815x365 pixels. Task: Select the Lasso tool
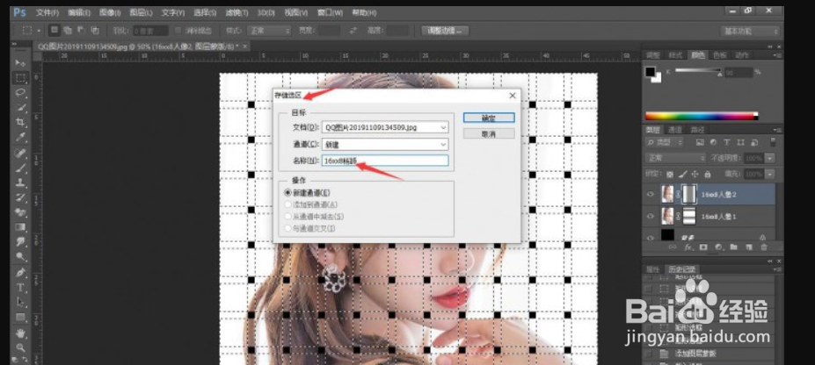coord(20,93)
